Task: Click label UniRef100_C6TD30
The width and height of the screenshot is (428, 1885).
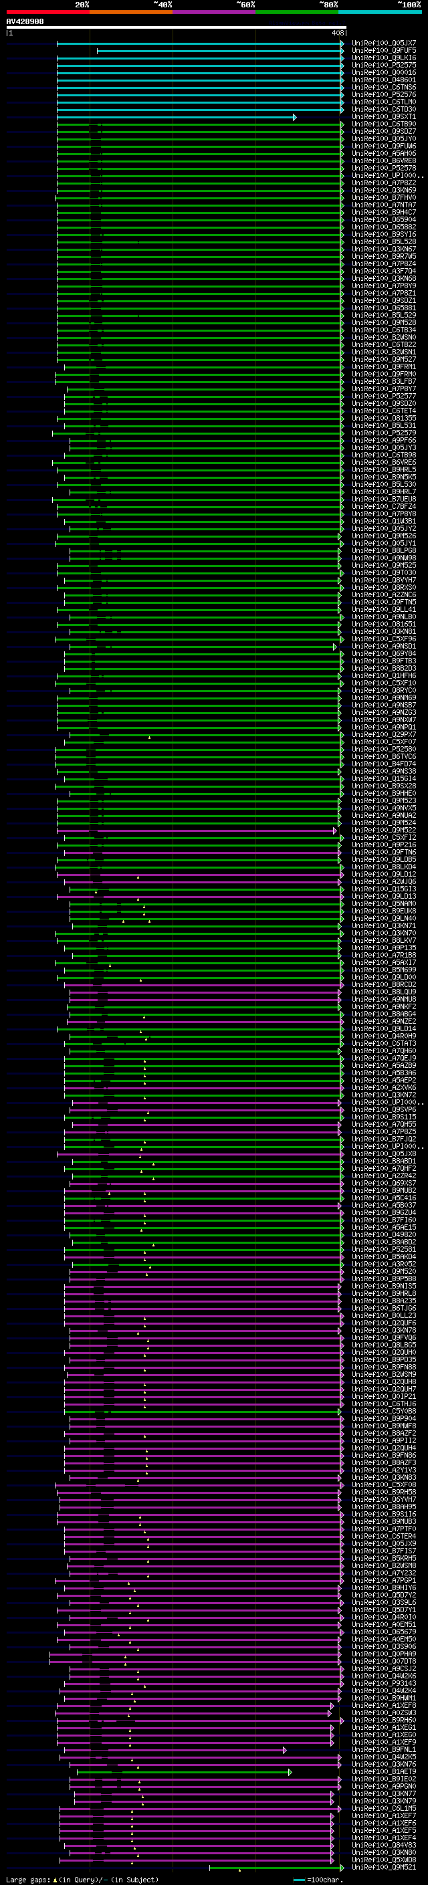Action: point(384,109)
